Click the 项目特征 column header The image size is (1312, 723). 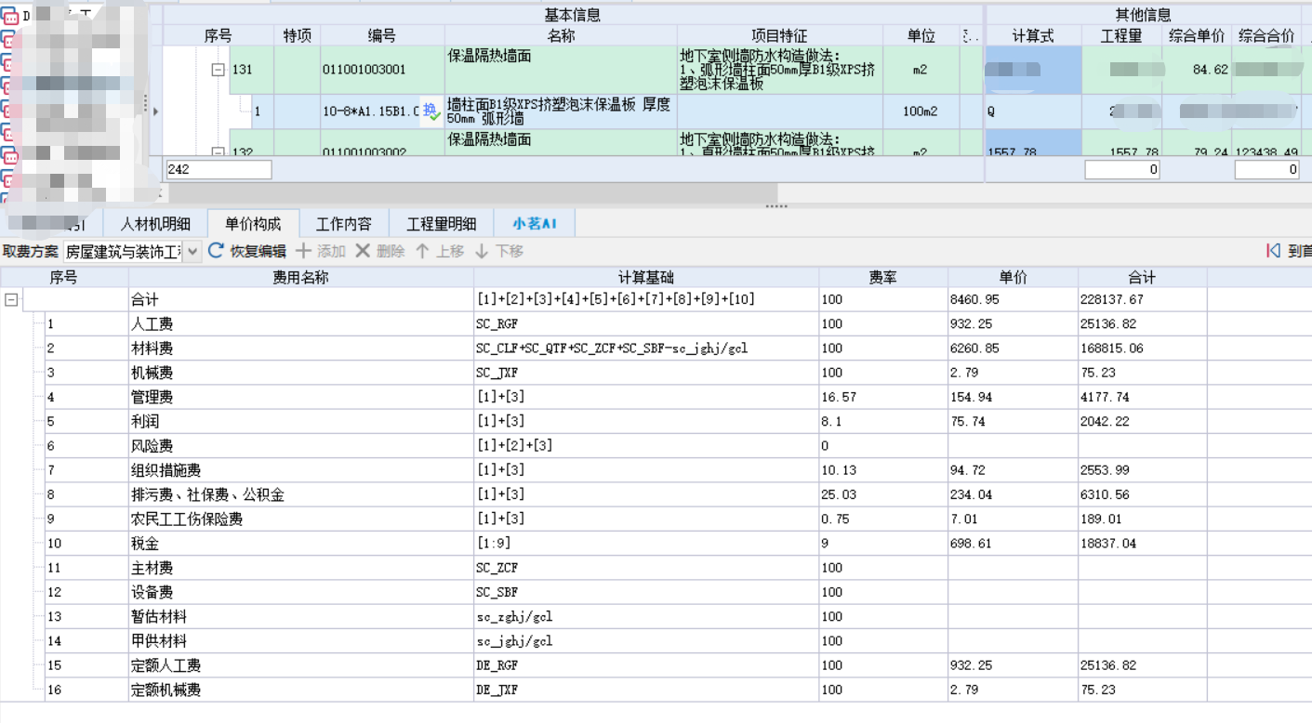[x=779, y=35]
